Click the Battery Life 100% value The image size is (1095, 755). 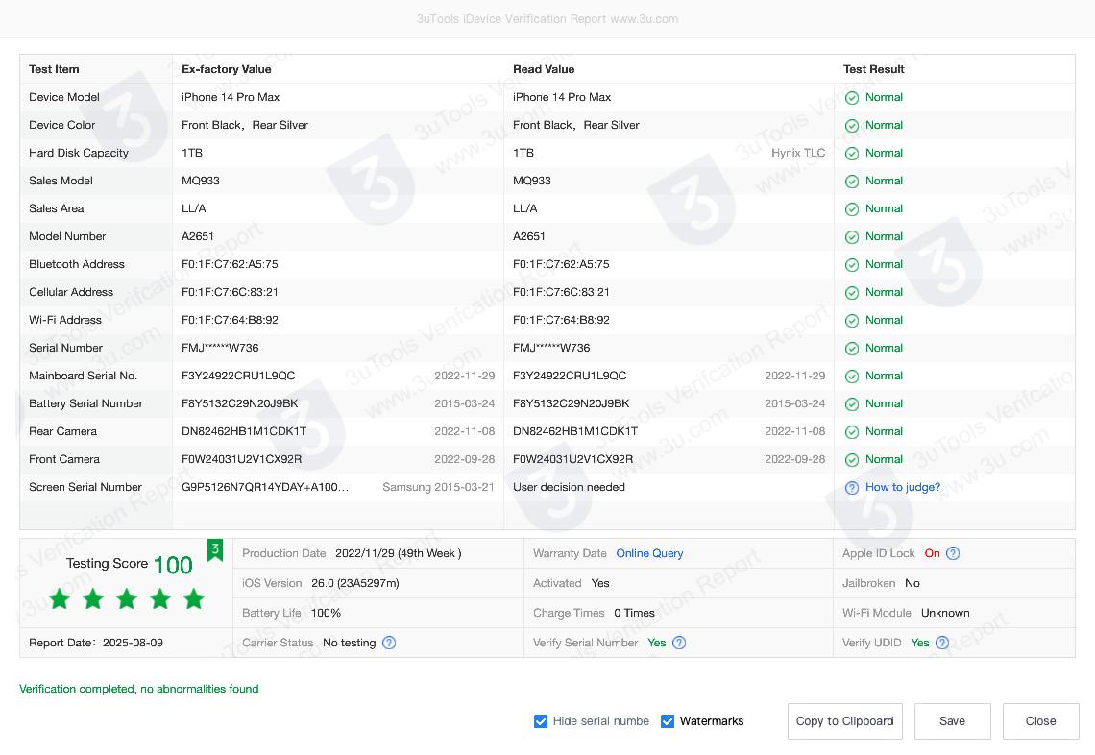(326, 613)
